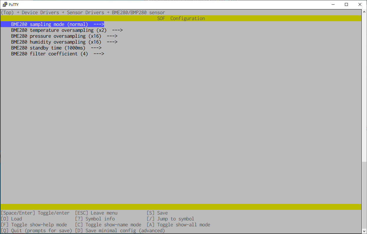Click the [O] Load hint
Image resolution: width=367 pixels, height=234 pixels.
(11, 219)
